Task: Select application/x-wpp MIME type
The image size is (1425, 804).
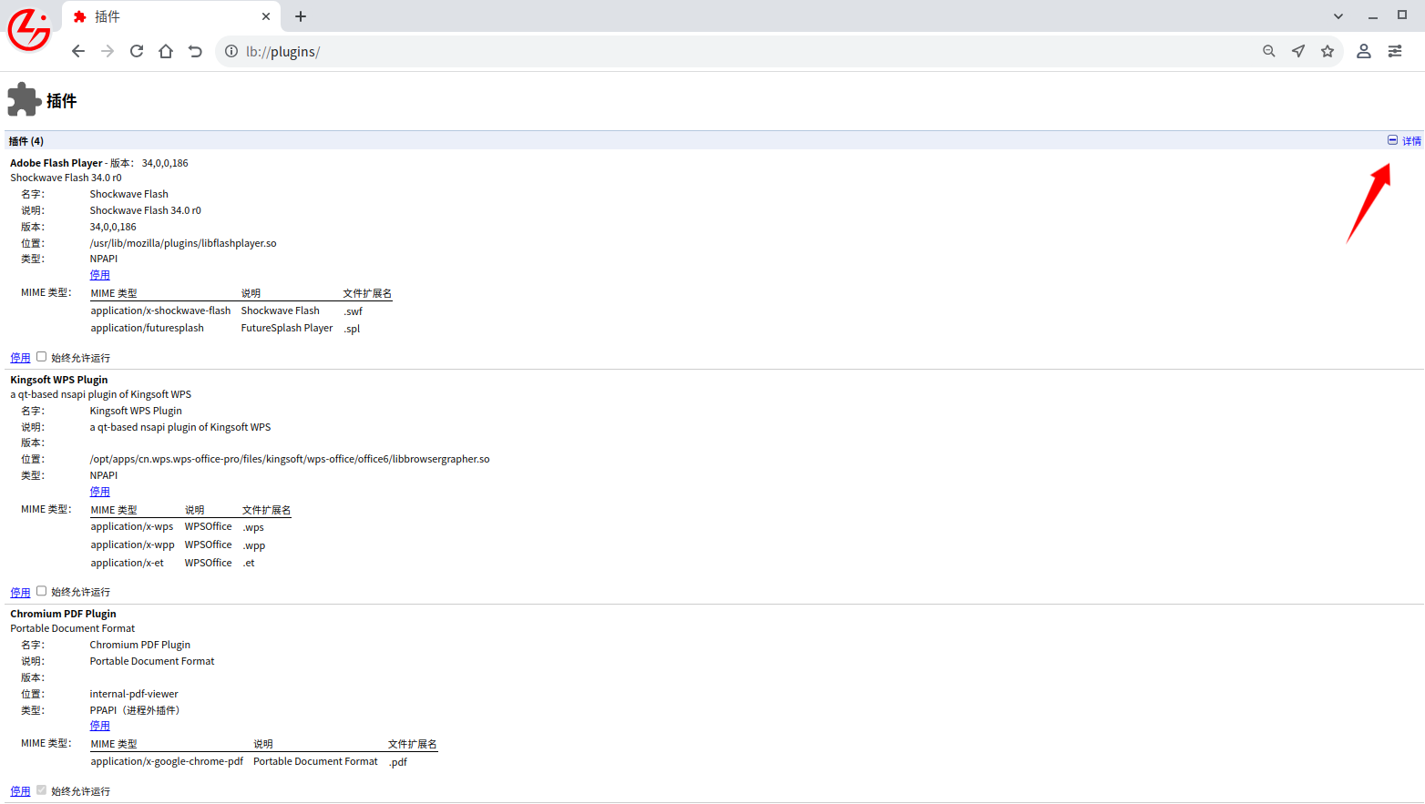Action: tap(132, 544)
